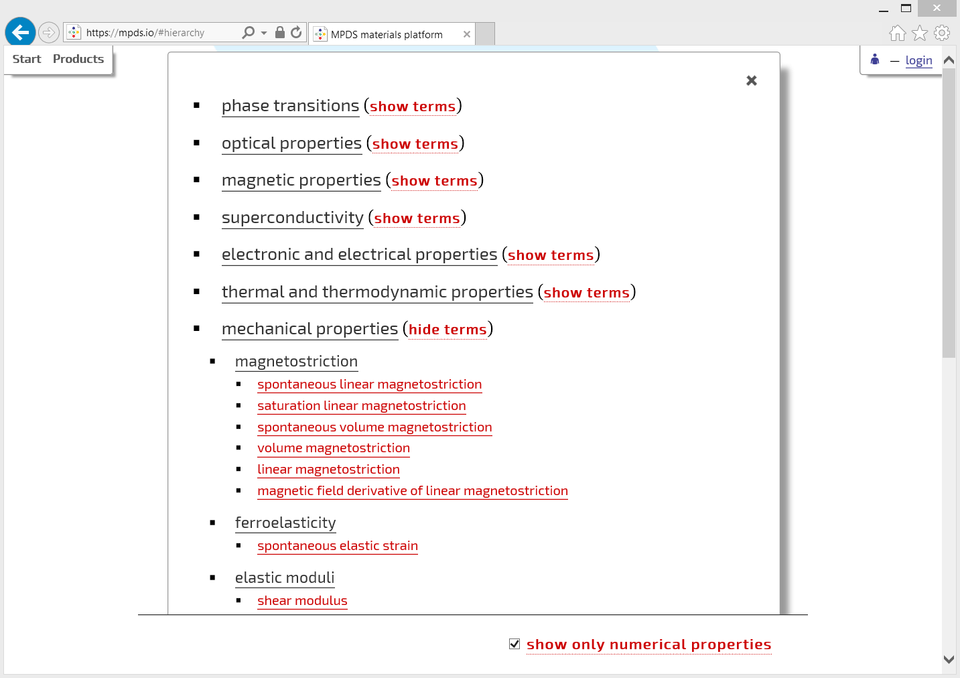Hide terms under mechanical properties

tap(448, 329)
